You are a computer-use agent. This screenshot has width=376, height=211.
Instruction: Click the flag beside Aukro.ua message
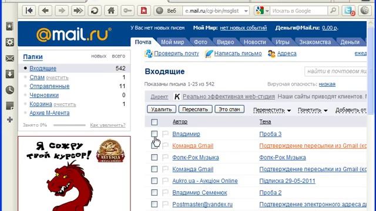click(x=165, y=181)
